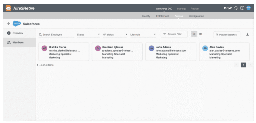Switch to the Configuration subtab
This screenshot has width=256, height=123.
tap(196, 16)
